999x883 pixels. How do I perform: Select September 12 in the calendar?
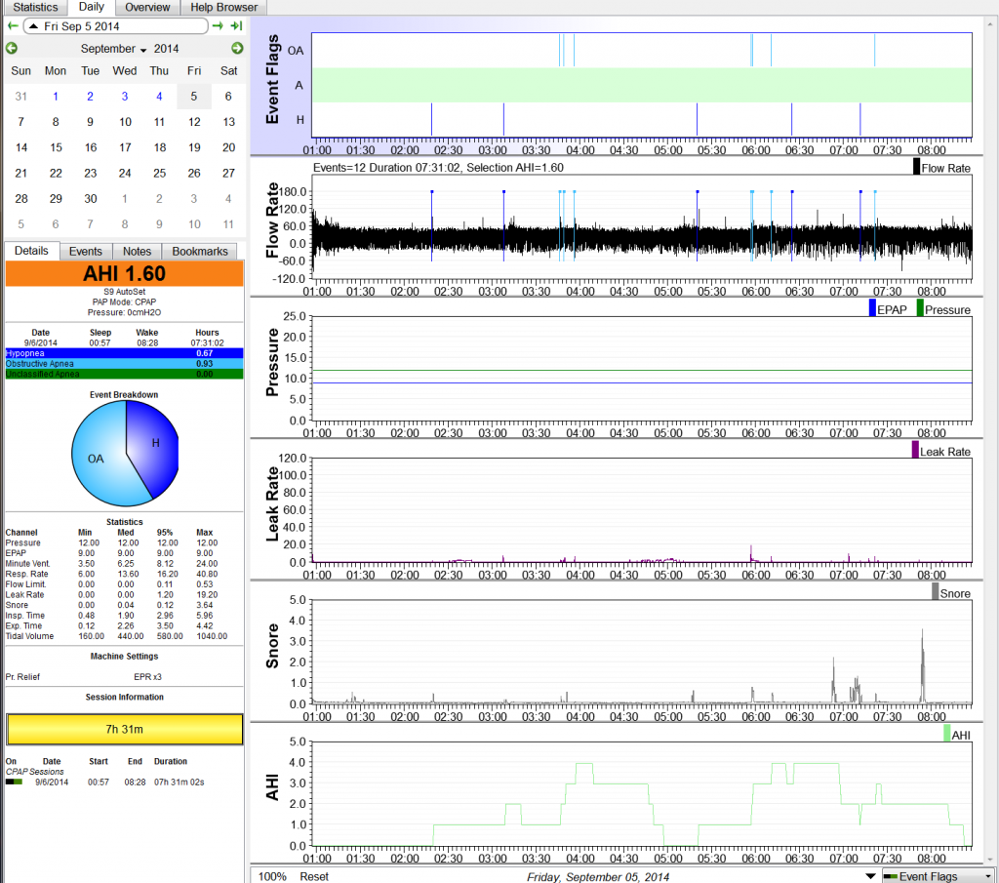(x=194, y=122)
